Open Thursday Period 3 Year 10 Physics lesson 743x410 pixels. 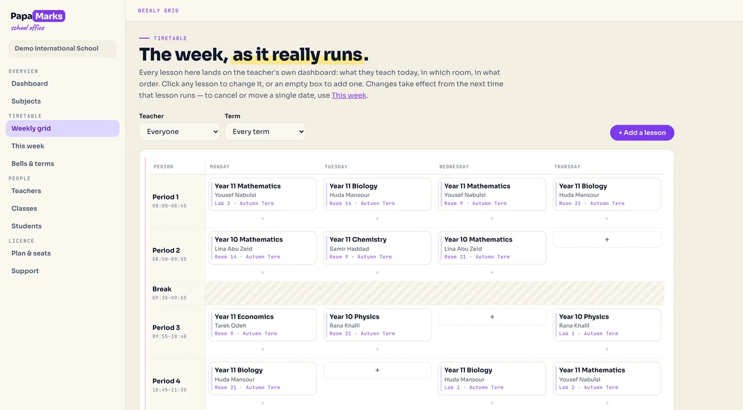coord(607,325)
